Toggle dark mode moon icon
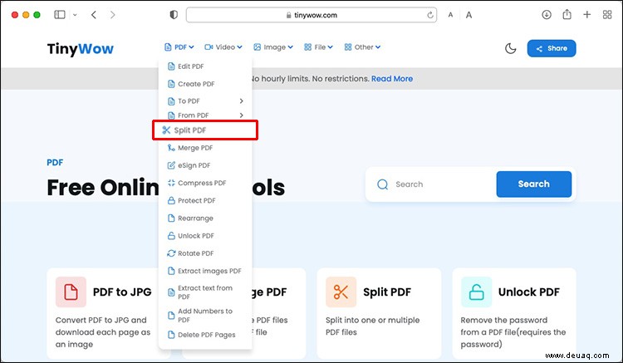Screen dimensions: 623x363 coord(511,48)
